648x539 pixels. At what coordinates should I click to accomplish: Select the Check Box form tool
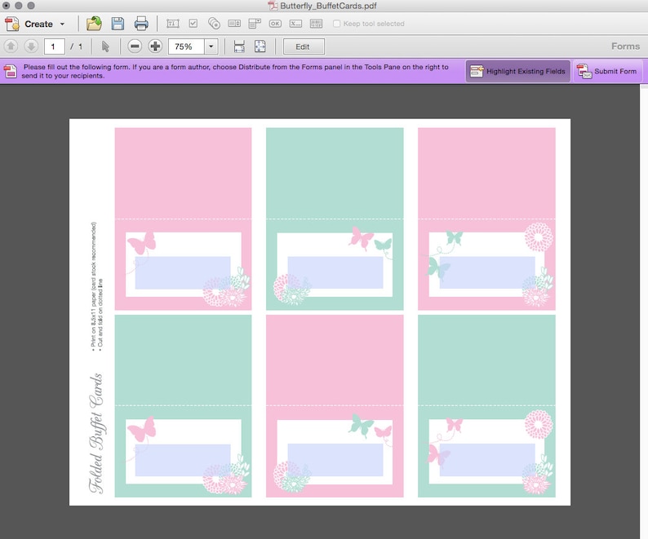(193, 24)
